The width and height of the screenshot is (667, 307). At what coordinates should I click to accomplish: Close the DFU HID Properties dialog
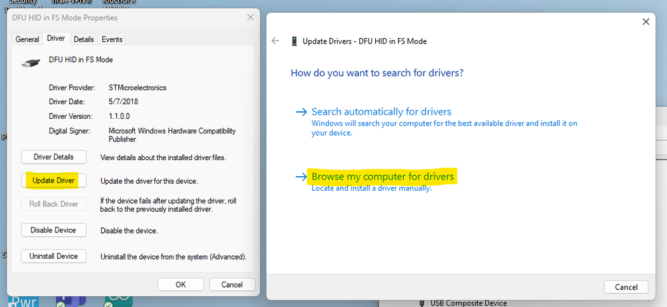coord(250,18)
